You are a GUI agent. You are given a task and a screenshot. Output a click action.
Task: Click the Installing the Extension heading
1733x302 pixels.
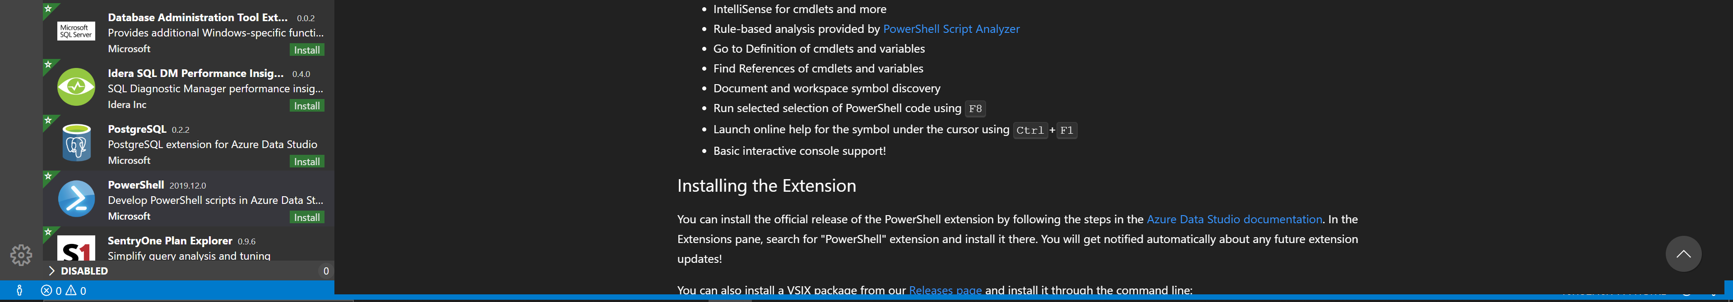pyautogui.click(x=767, y=185)
